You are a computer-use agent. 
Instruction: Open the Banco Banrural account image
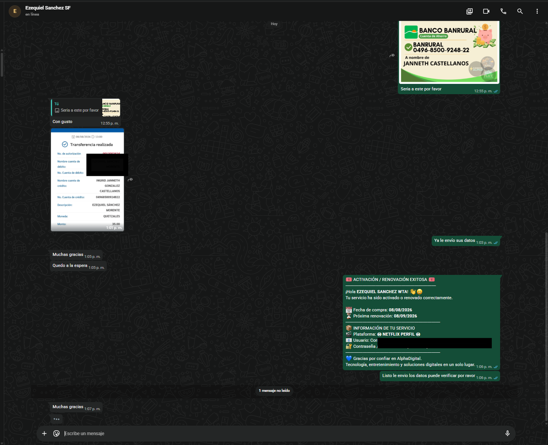(x=449, y=52)
